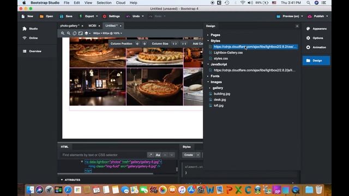The width and height of the screenshot is (349, 196).
Task: Select Lightbox-Gallery.css file
Action: [x=228, y=53]
